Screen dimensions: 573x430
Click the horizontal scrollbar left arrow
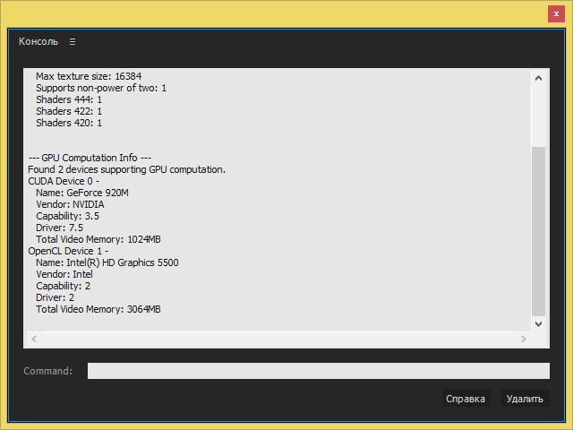(x=34, y=340)
